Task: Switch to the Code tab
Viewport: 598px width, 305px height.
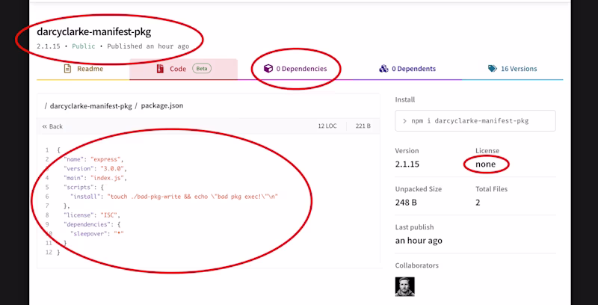Action: [x=183, y=69]
